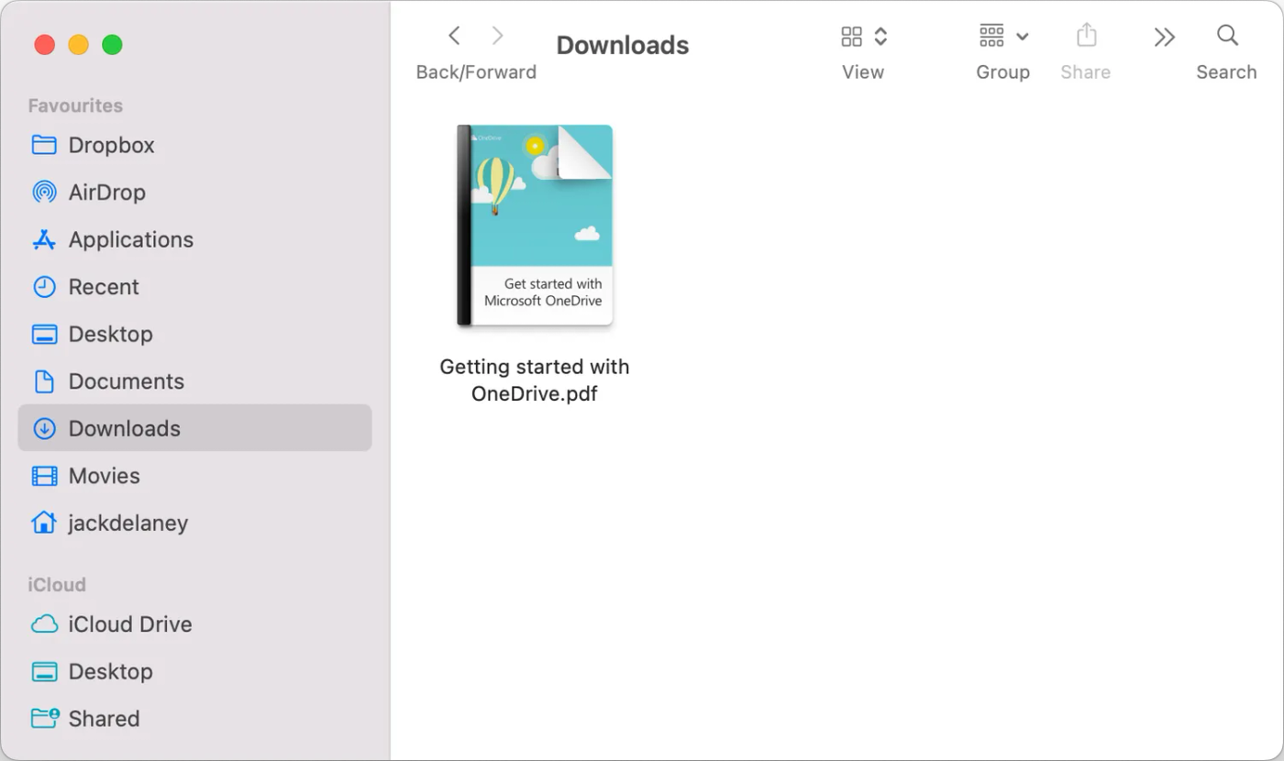Open the Applications folder

tap(128, 239)
